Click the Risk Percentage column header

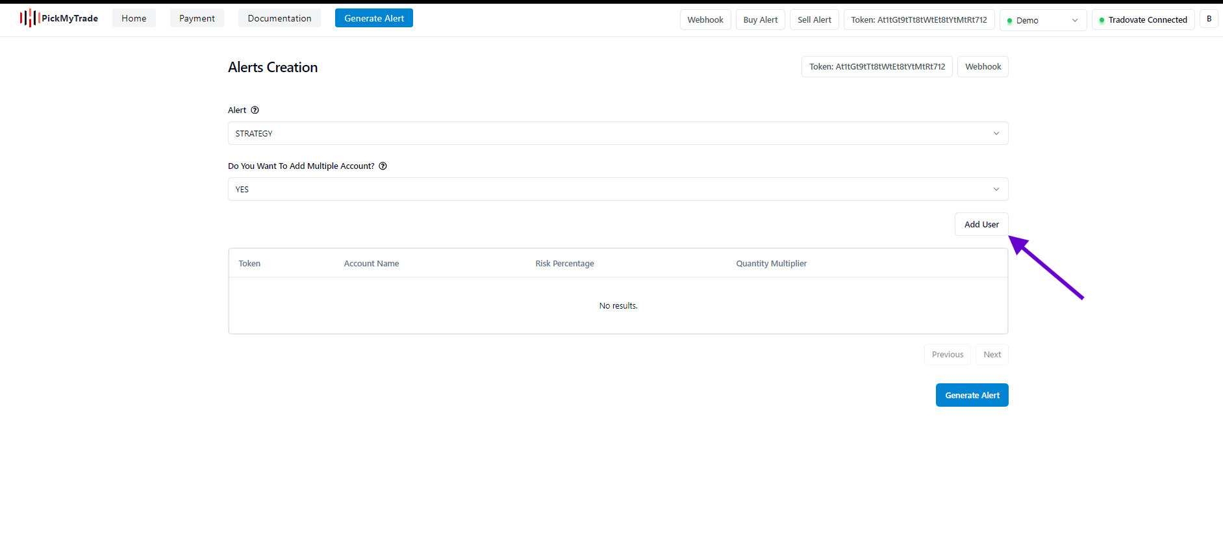[564, 263]
